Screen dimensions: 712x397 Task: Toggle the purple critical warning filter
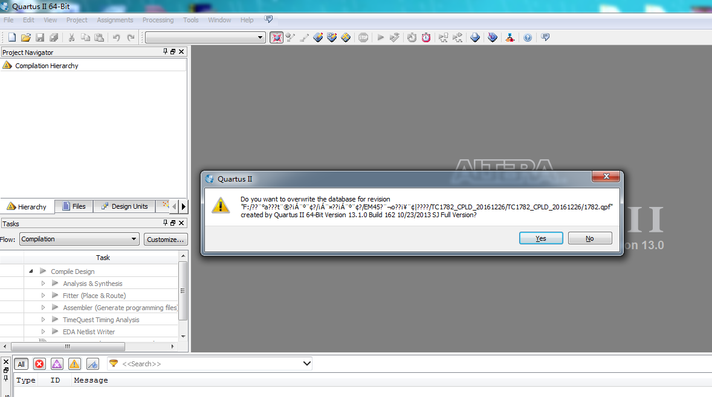click(x=57, y=364)
